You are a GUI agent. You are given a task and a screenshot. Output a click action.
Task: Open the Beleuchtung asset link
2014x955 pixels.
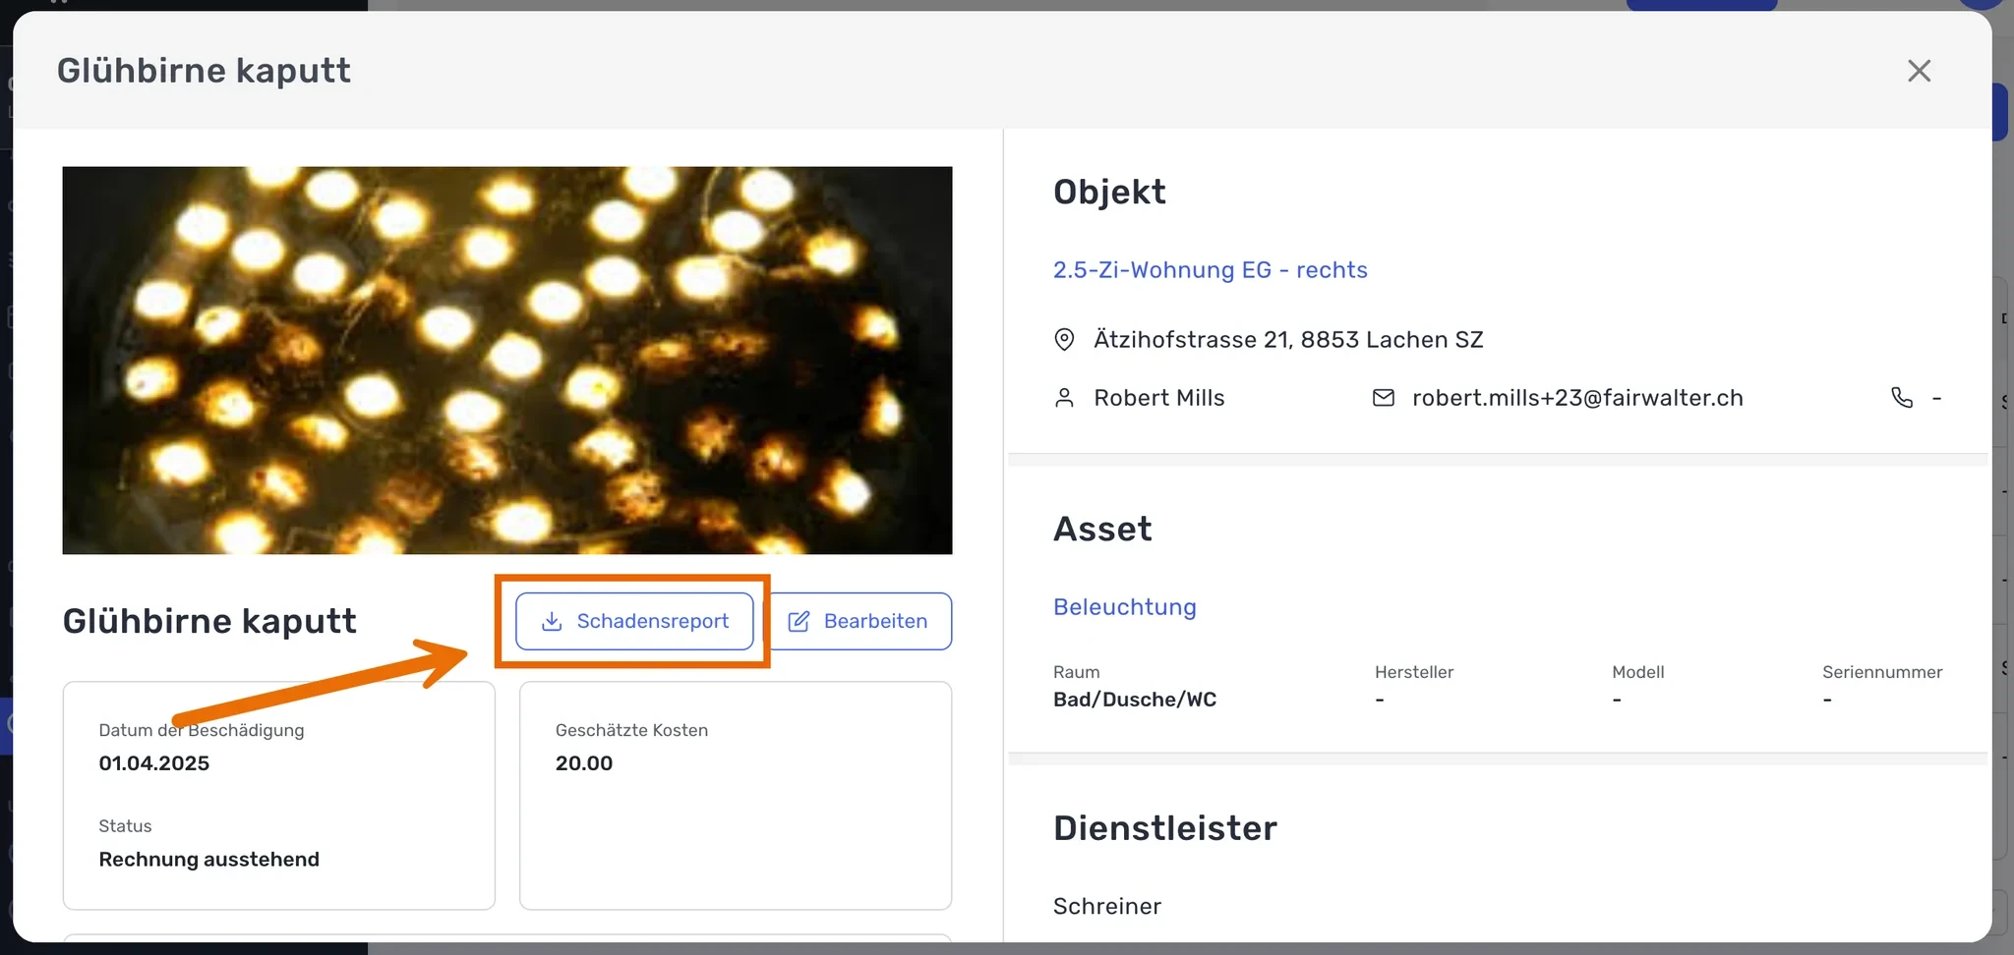coord(1125,607)
